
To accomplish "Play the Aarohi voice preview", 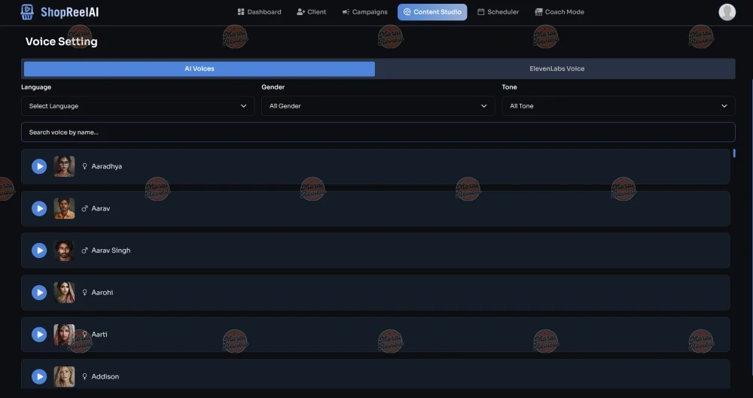I will (39, 293).
